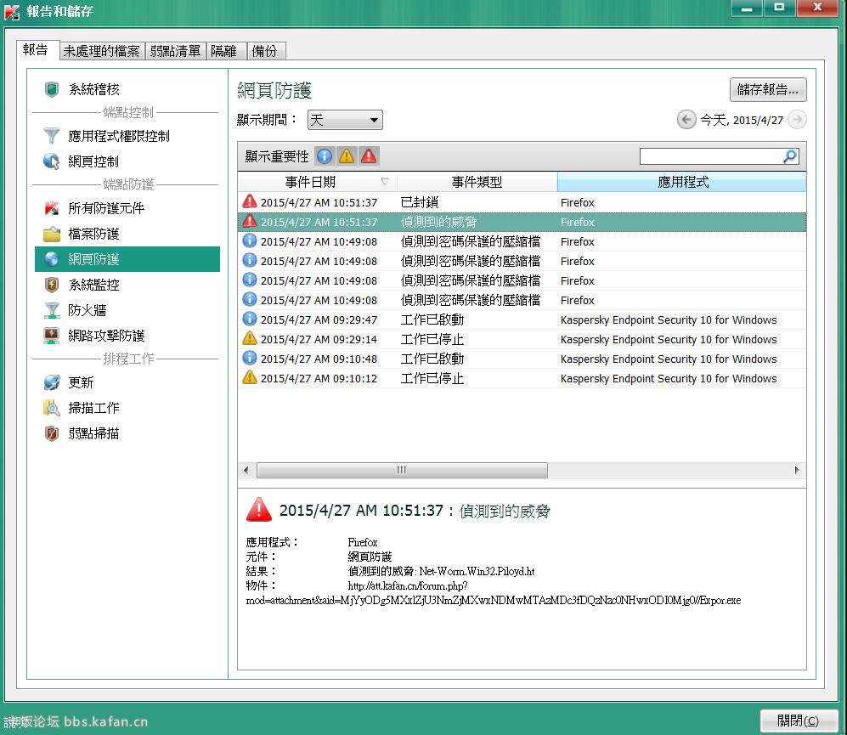Viewport: 847px width, 735px height.
Task: Click the 關閉 button
Action: tap(799, 721)
